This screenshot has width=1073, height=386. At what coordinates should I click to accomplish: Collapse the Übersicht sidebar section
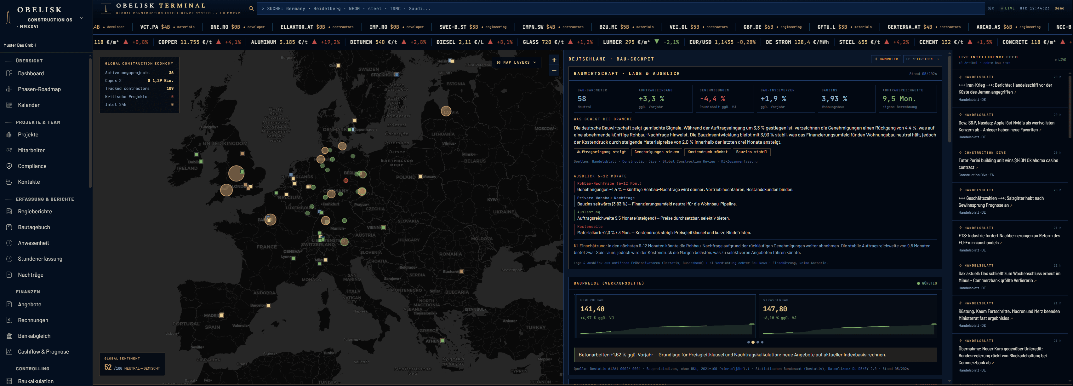29,61
